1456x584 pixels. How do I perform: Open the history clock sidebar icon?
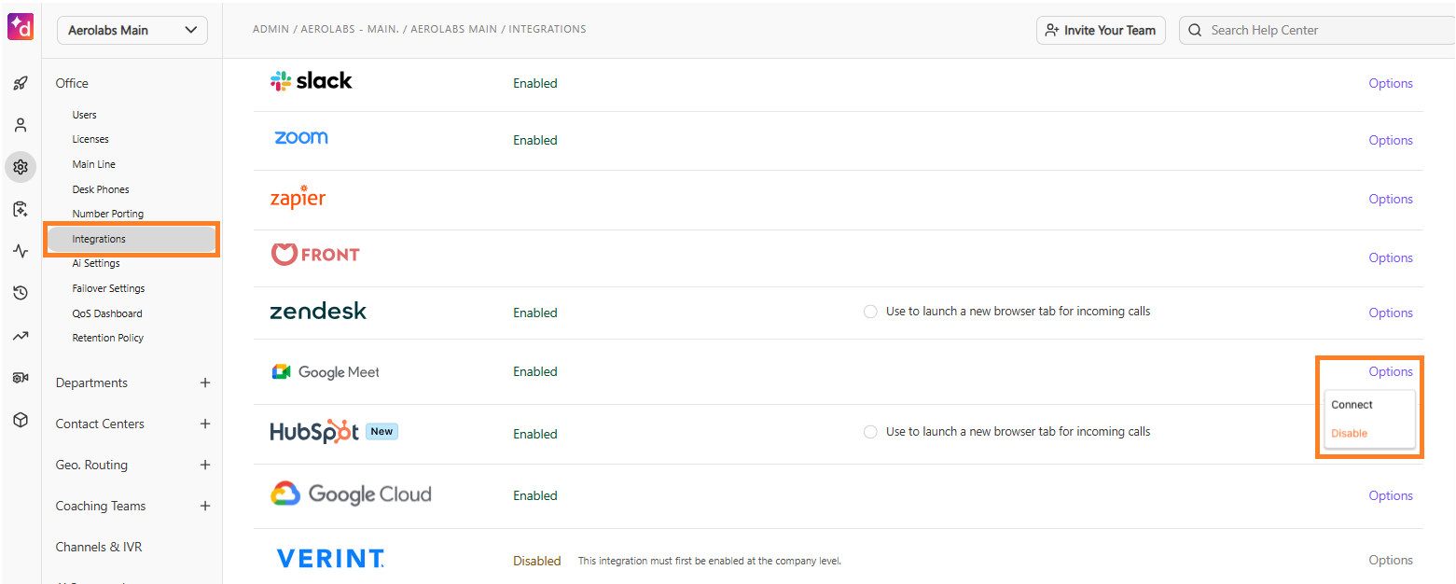click(x=21, y=293)
